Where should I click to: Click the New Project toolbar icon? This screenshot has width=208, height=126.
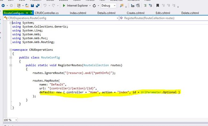click(x=19, y=5)
